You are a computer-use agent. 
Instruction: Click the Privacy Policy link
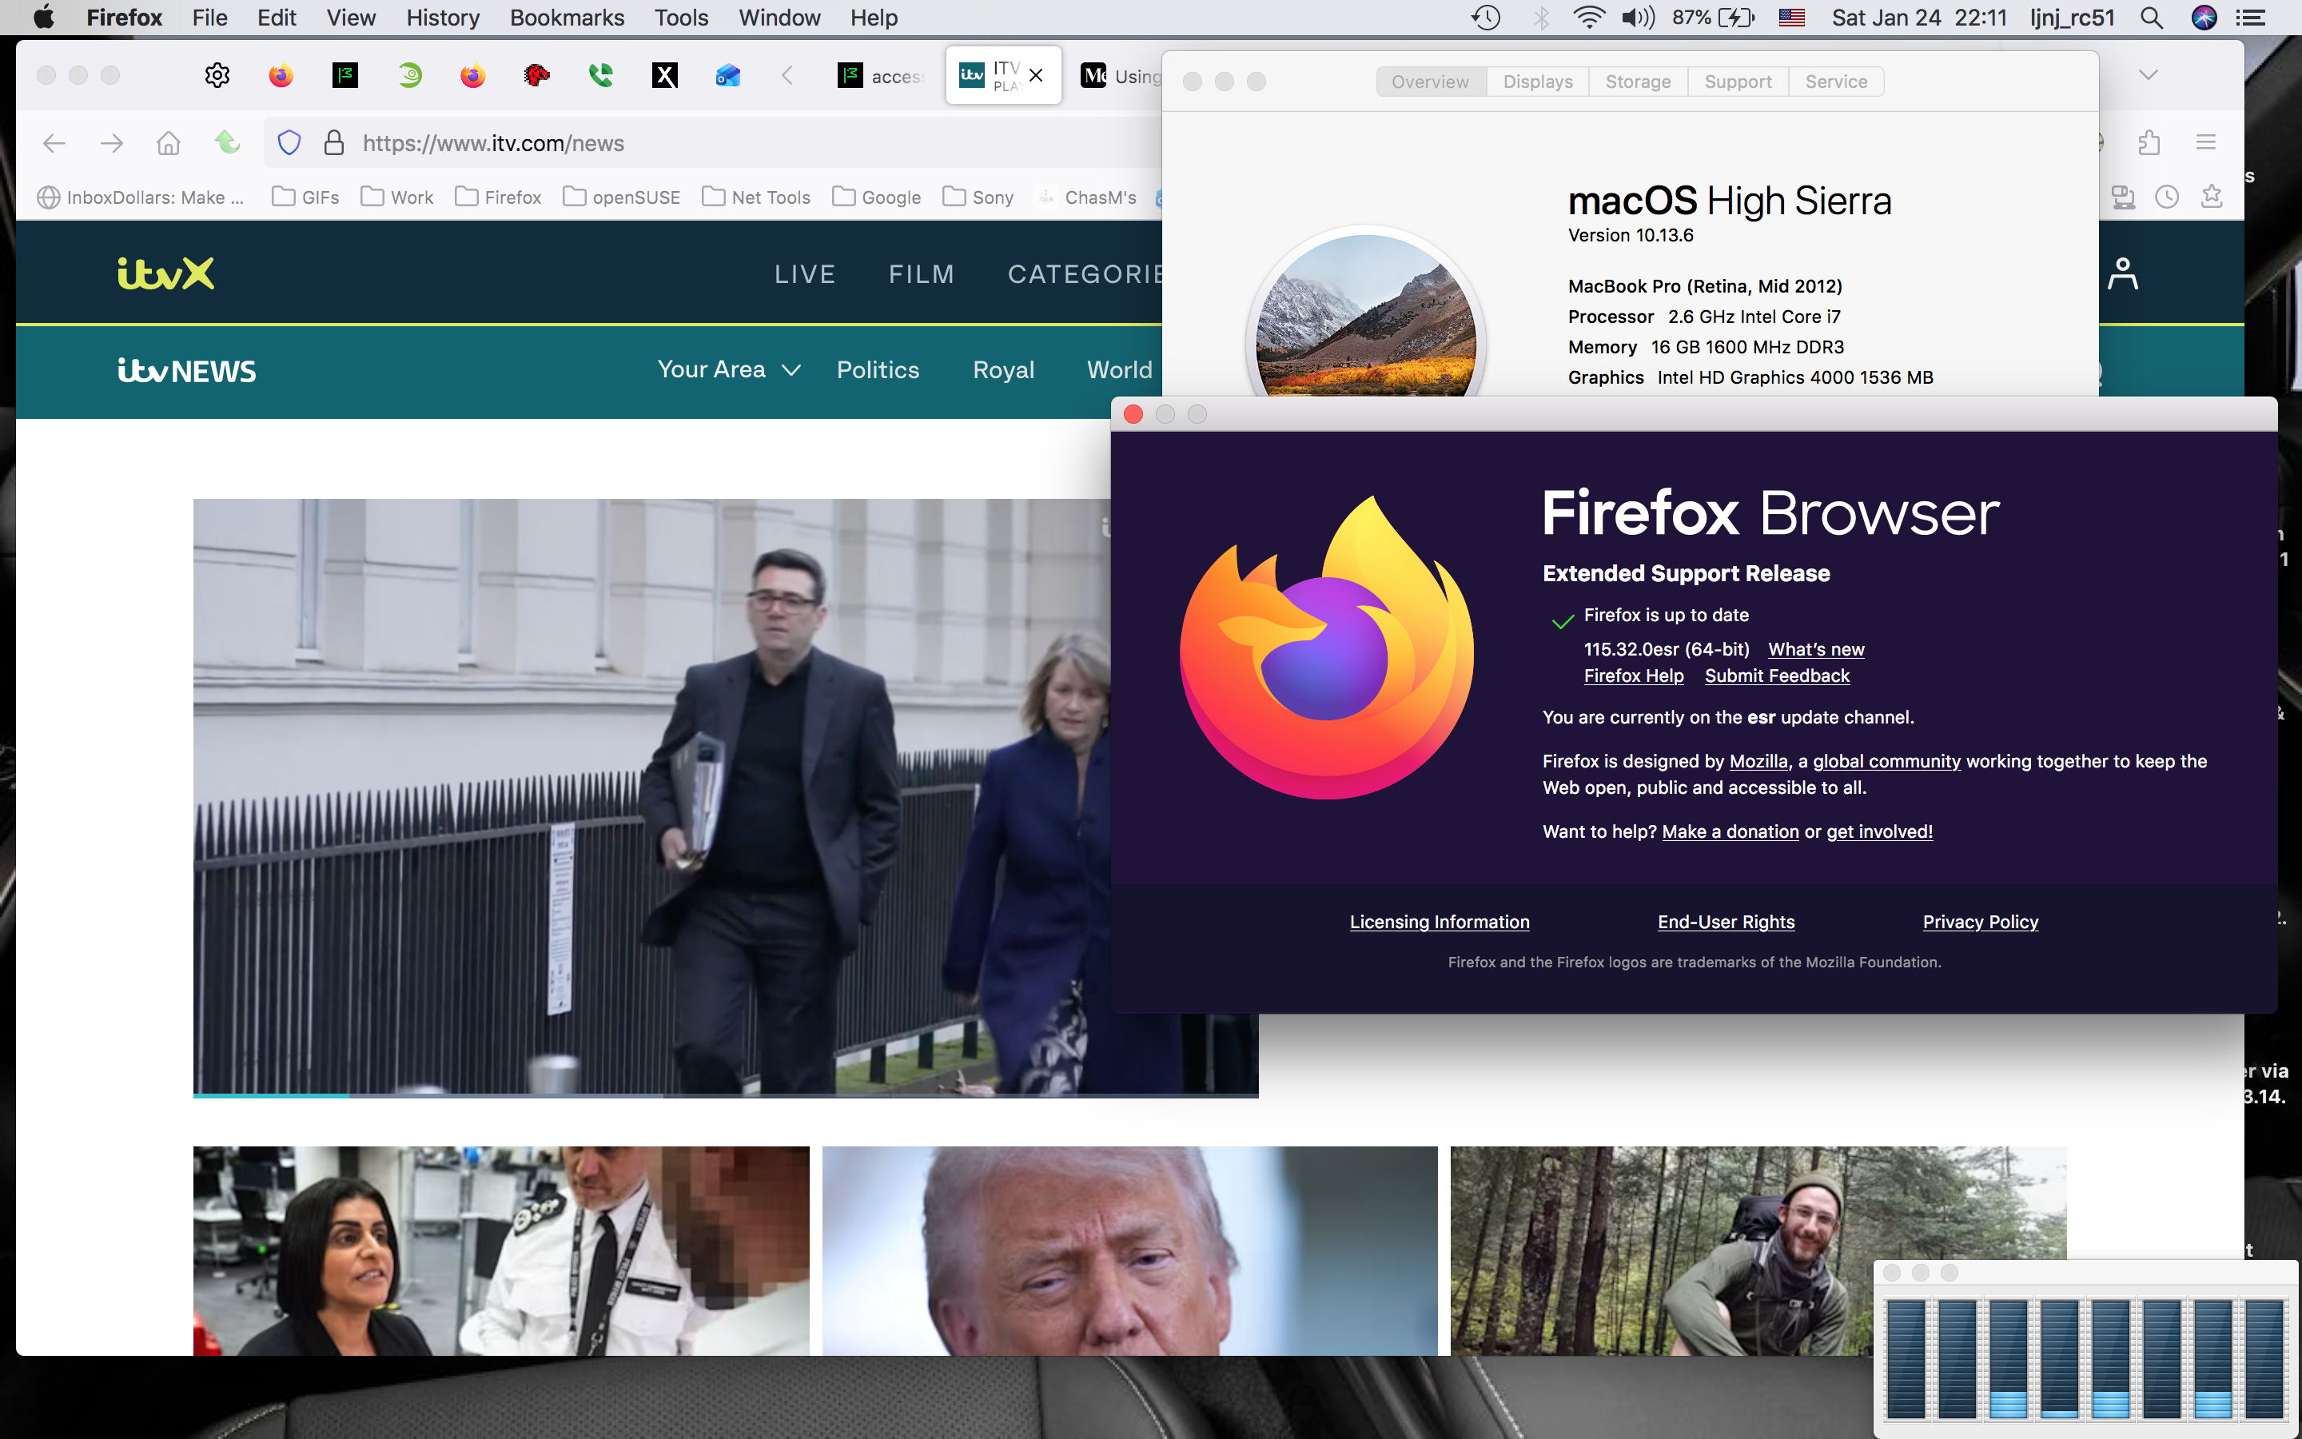pyautogui.click(x=1980, y=921)
